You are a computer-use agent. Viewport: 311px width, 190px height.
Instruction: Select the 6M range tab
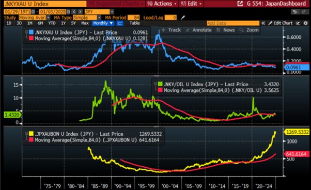pos(40,23)
